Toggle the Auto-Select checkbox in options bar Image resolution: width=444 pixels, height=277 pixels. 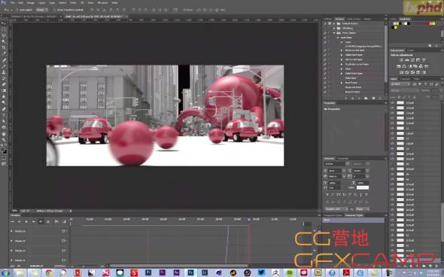(x=17, y=10)
